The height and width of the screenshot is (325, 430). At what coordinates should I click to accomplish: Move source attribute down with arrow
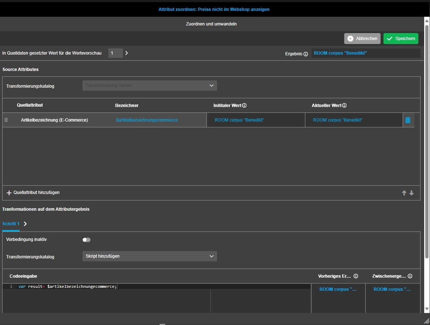click(x=411, y=193)
